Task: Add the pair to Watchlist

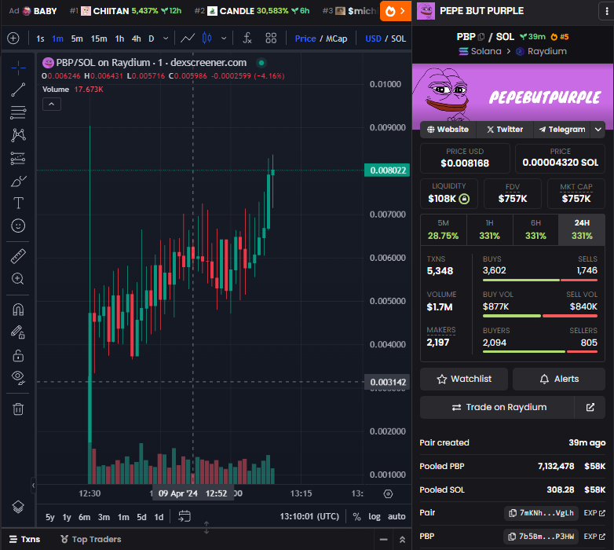Action: point(464,379)
